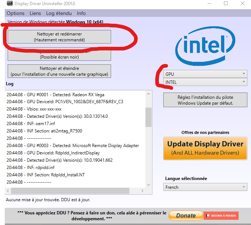This screenshot has width=251, height=225.
Task: Select log line 'Detected: Radeon RX Vega'
Action: pyautogui.click(x=56, y=95)
